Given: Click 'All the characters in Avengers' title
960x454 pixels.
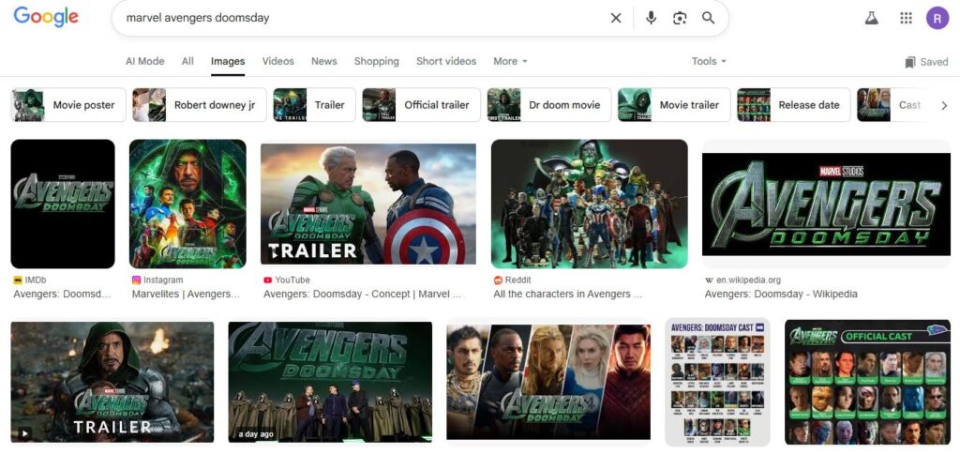Looking at the screenshot, I should [x=567, y=295].
